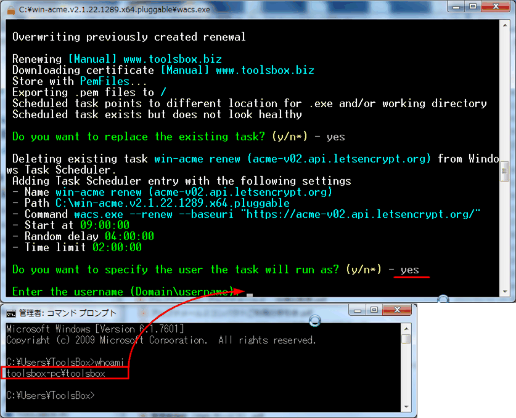Click 'C:¥Users¥ToolsBox>whoami' command line

(65, 362)
